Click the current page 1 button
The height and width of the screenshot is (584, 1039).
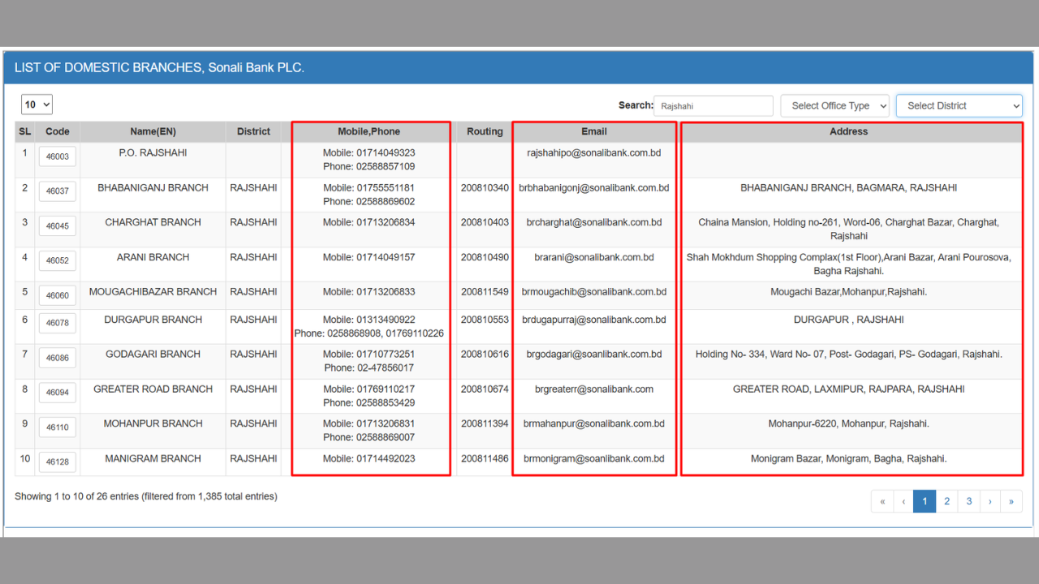point(925,501)
